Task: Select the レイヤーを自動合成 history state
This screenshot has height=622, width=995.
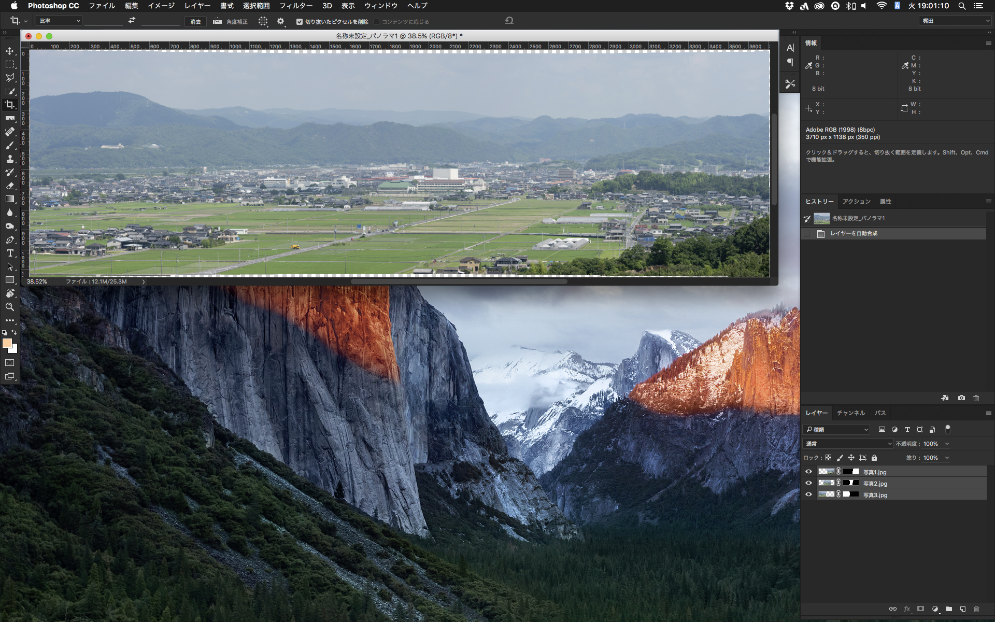Action: (893, 233)
